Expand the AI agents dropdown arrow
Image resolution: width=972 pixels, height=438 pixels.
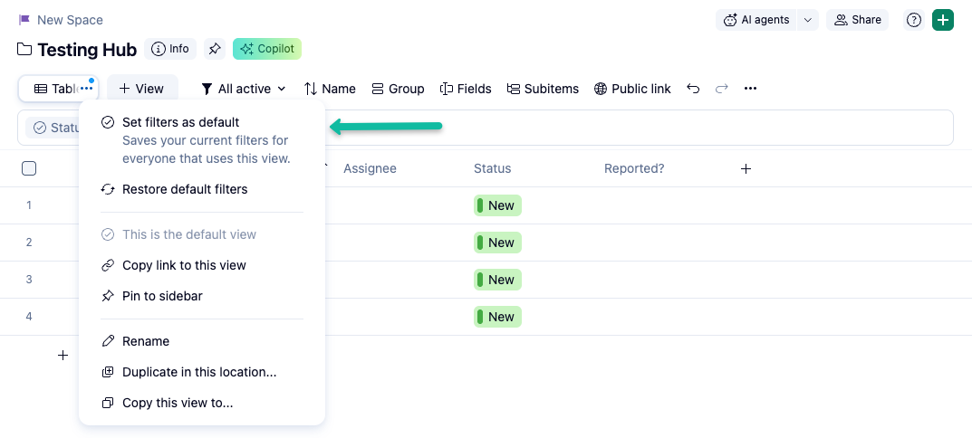pyautogui.click(x=808, y=20)
